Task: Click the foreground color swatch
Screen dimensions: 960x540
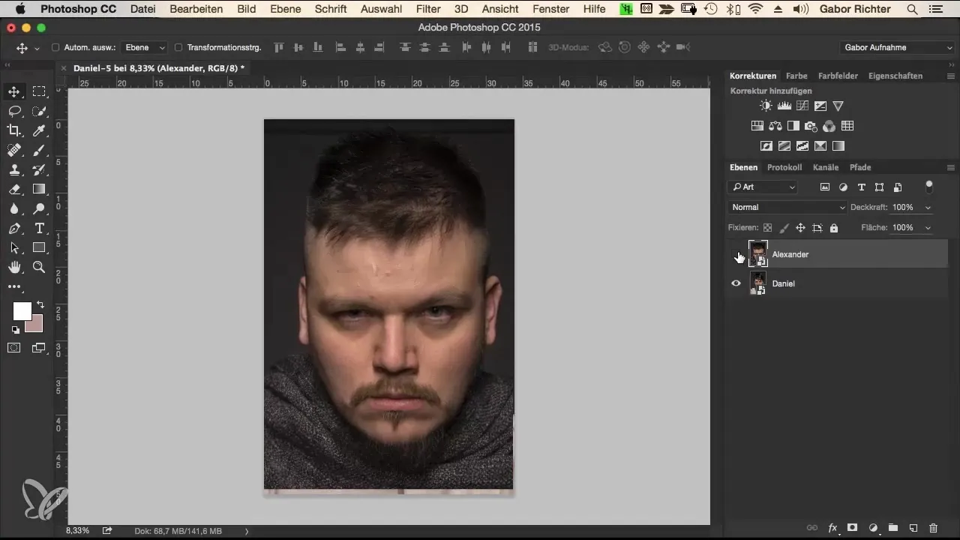Action: pyautogui.click(x=22, y=311)
